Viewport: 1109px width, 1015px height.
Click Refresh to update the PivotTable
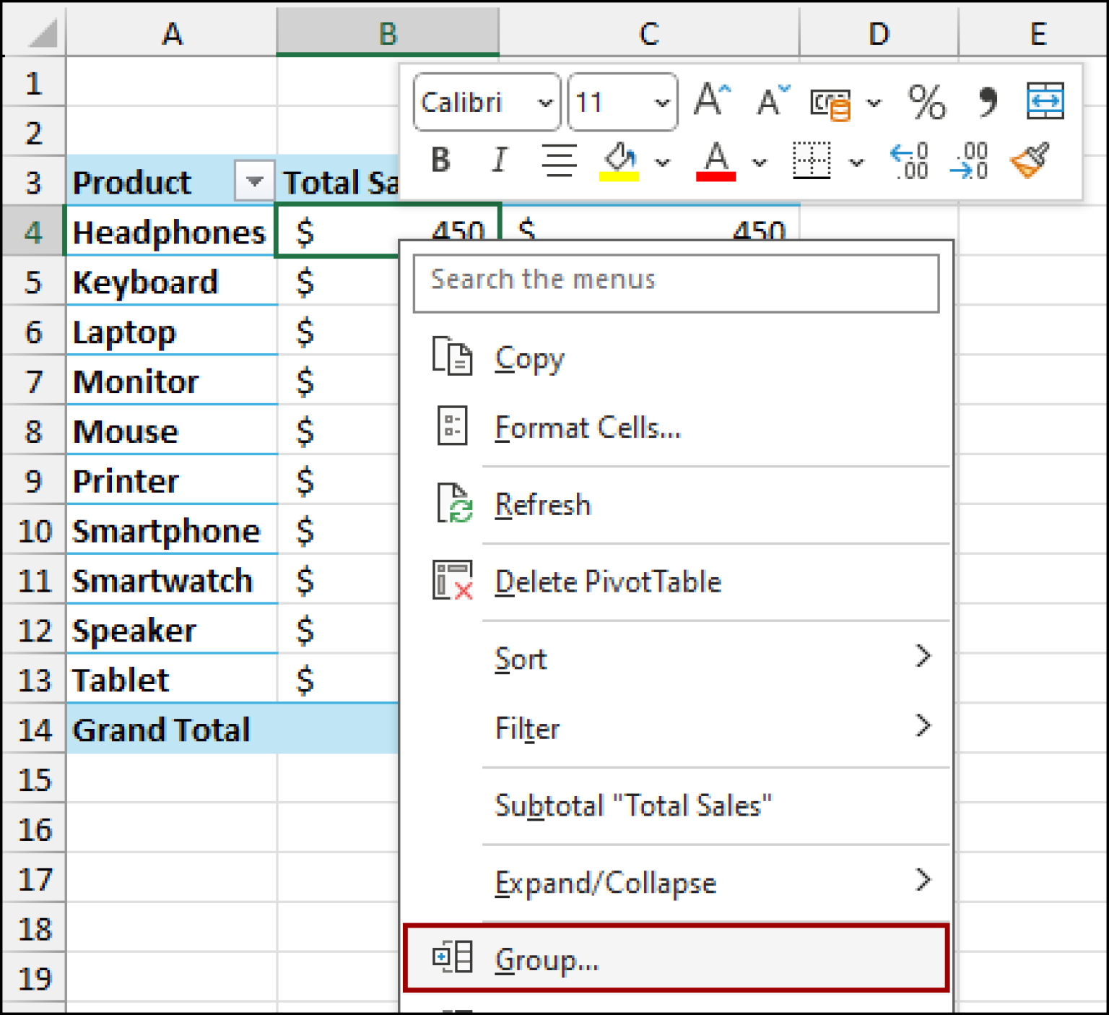pyautogui.click(x=543, y=505)
